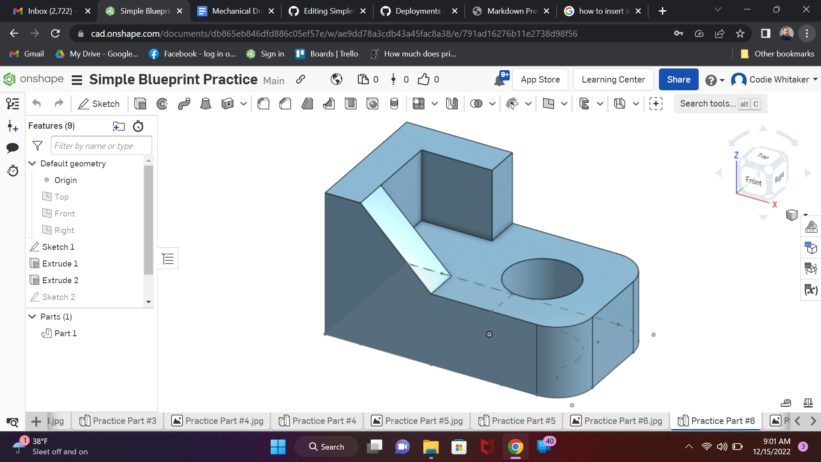Collapse the Parts (1) group
Image resolution: width=821 pixels, height=462 pixels.
[32, 317]
